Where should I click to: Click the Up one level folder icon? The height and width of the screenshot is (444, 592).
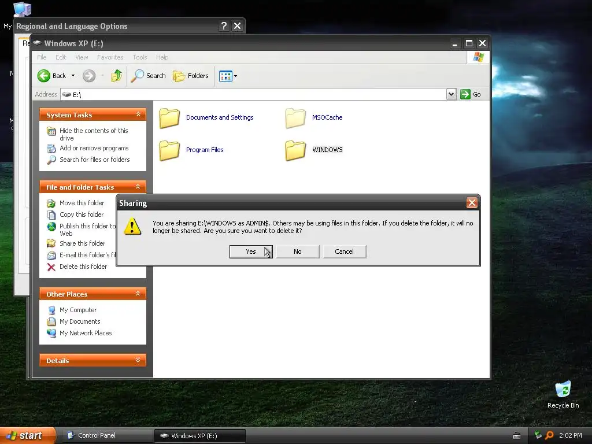117,76
